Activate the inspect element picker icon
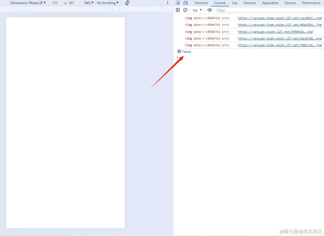Image resolution: width=324 pixels, height=236 pixels. 178,3
